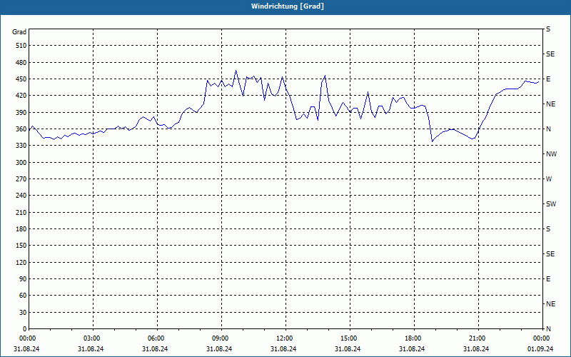Click the 0 y-axis label

click(x=25, y=329)
